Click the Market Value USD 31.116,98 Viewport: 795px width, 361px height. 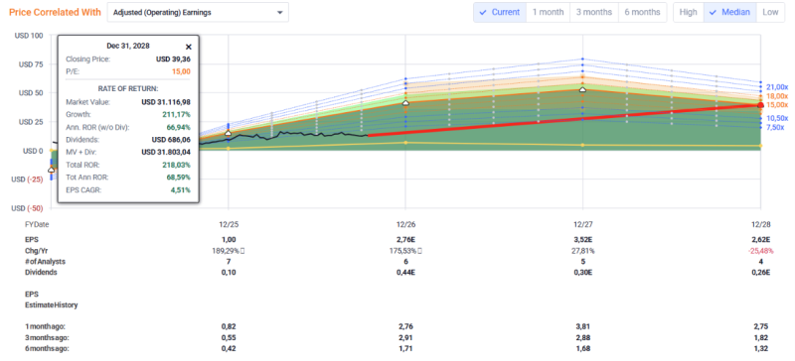coord(166,102)
